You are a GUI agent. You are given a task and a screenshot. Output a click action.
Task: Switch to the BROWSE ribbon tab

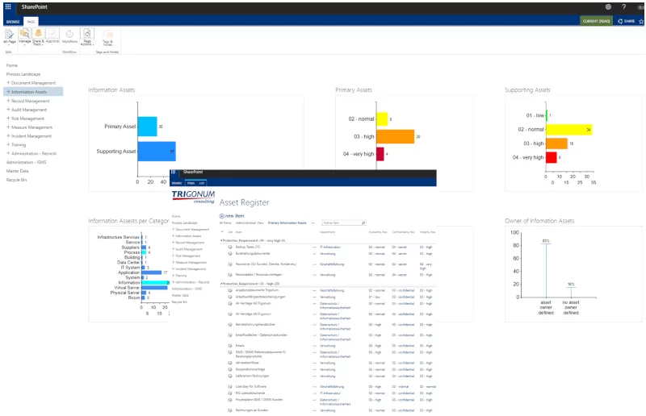pos(13,21)
